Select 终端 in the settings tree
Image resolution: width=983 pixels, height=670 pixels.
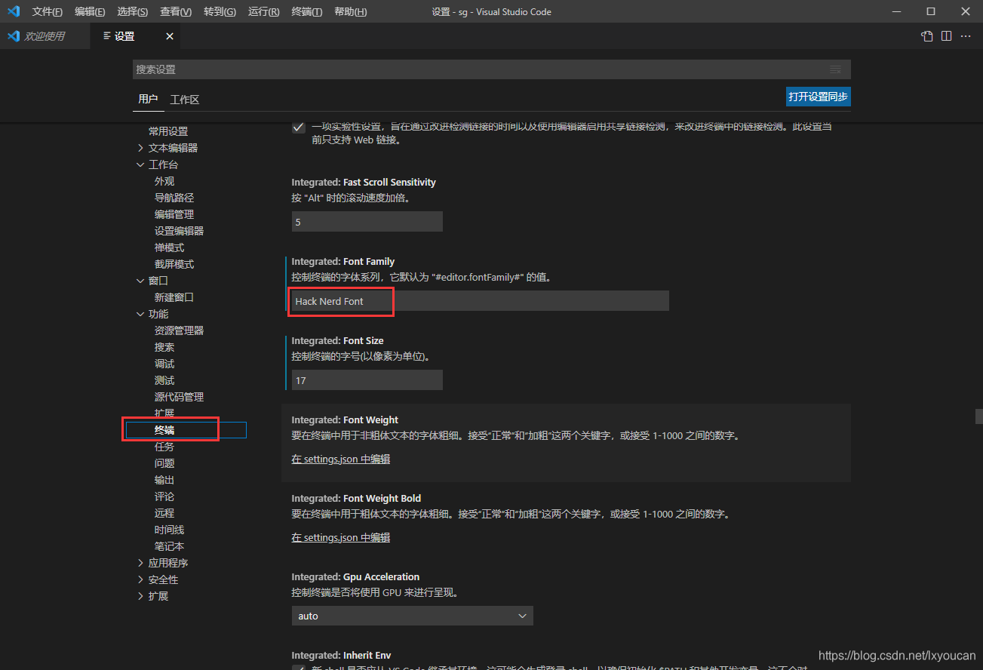coord(164,430)
